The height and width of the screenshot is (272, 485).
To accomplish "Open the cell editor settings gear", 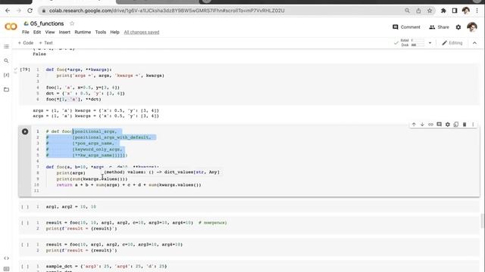I will (x=448, y=124).
